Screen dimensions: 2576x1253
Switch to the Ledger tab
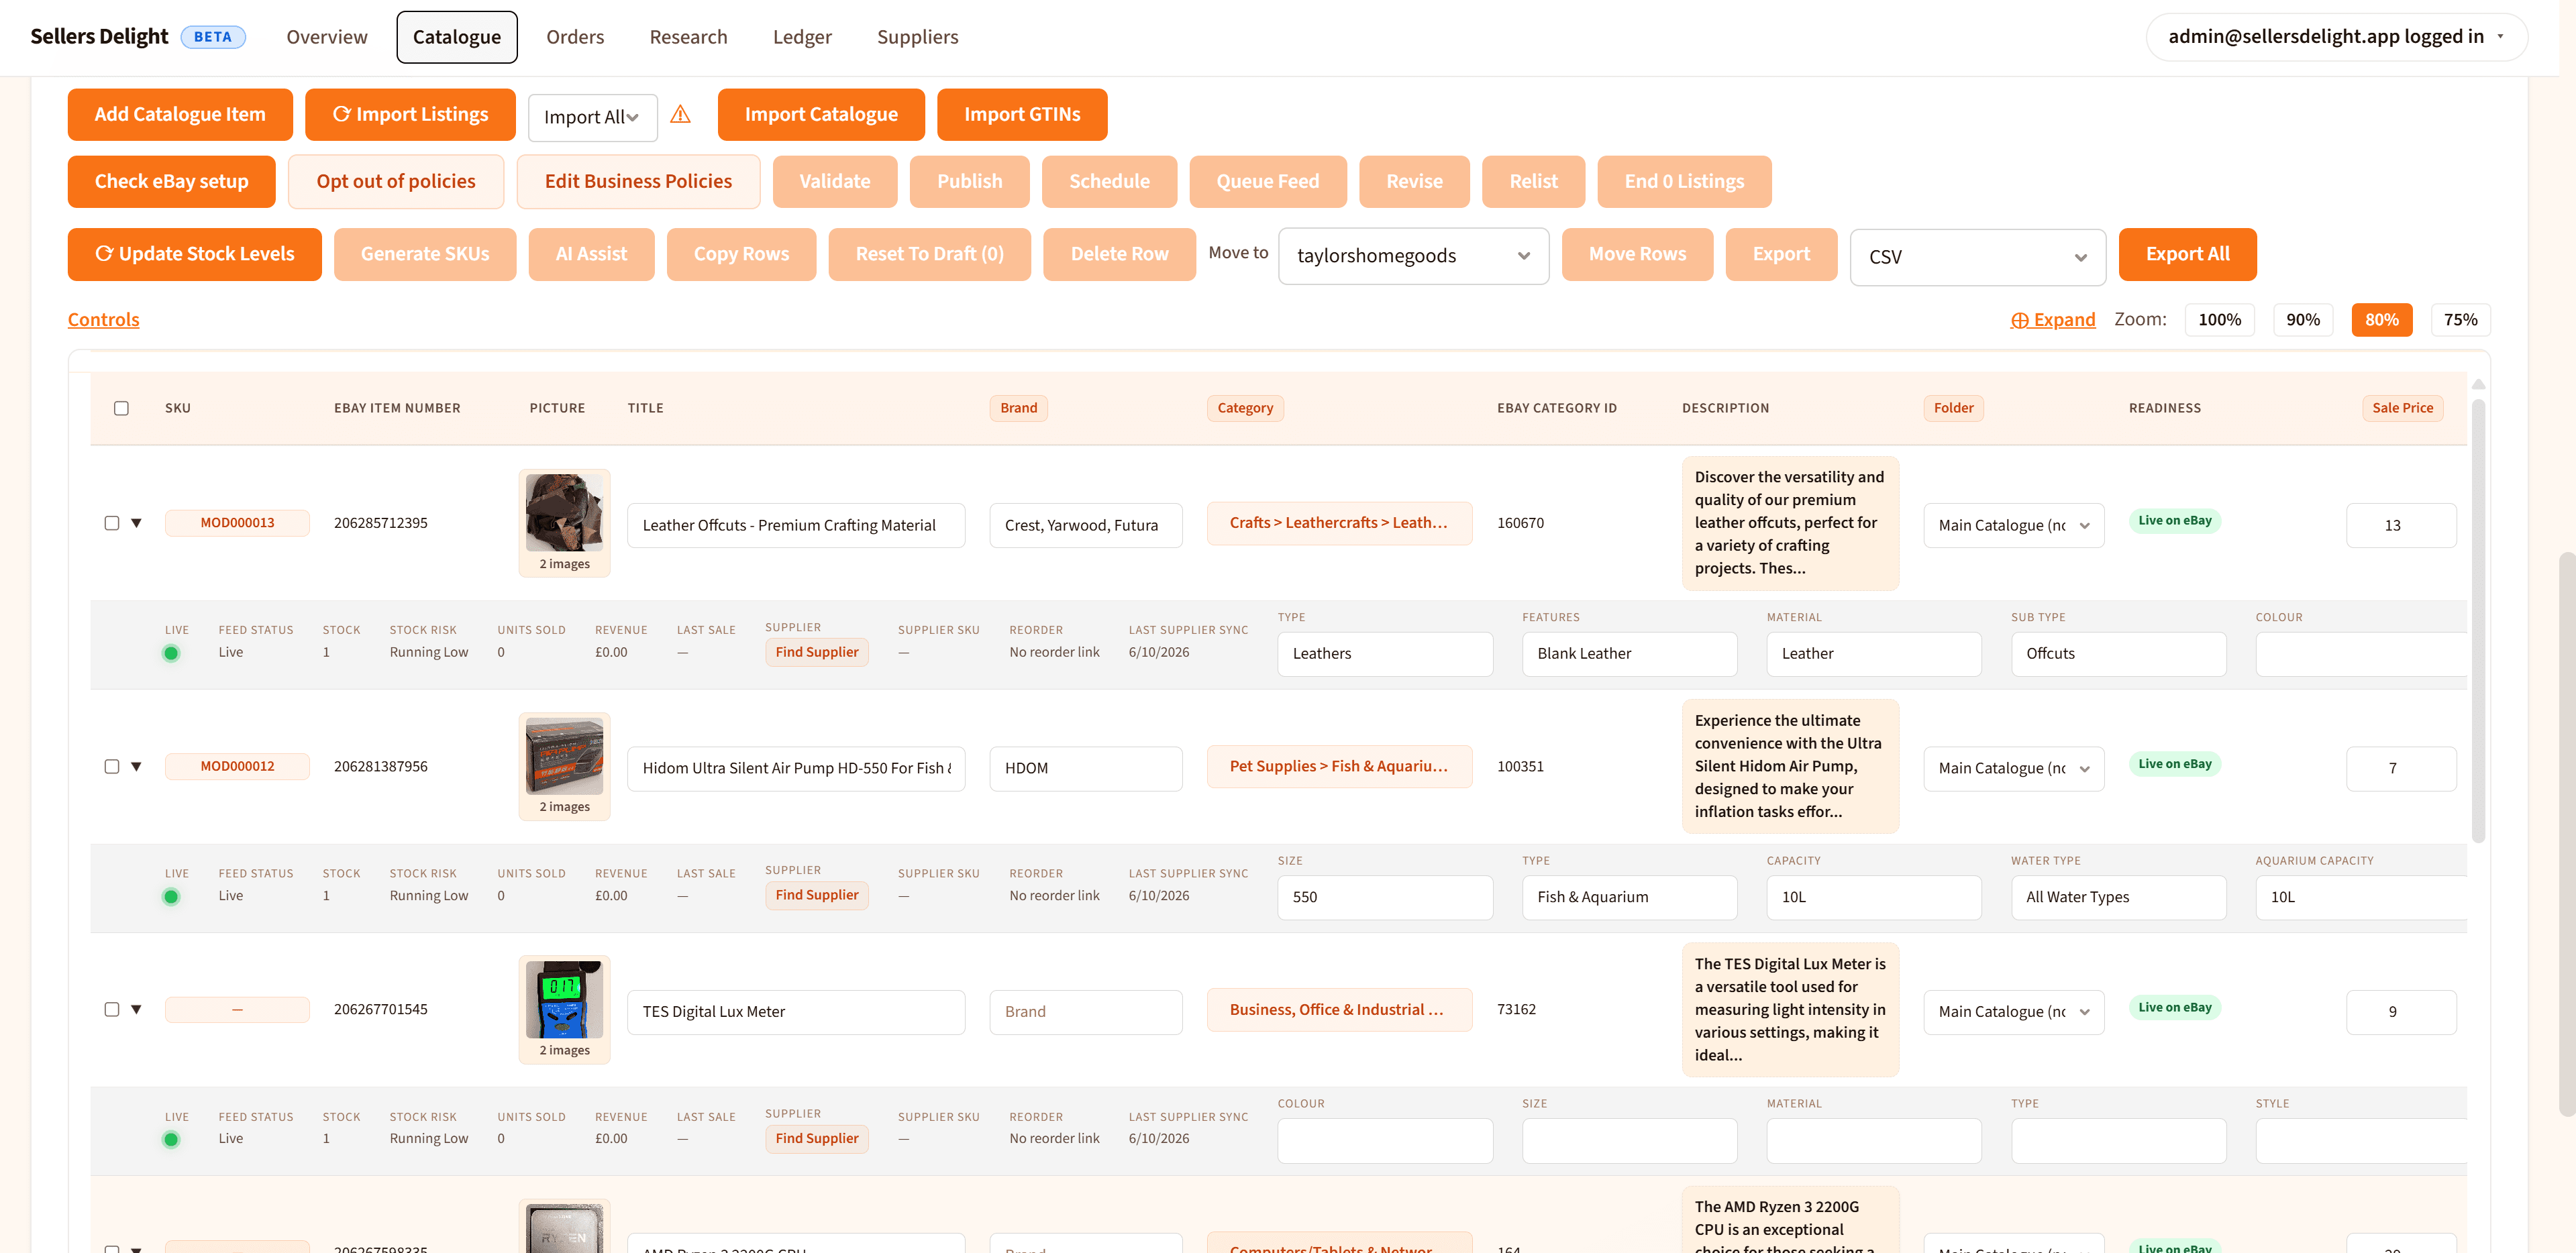point(802,37)
